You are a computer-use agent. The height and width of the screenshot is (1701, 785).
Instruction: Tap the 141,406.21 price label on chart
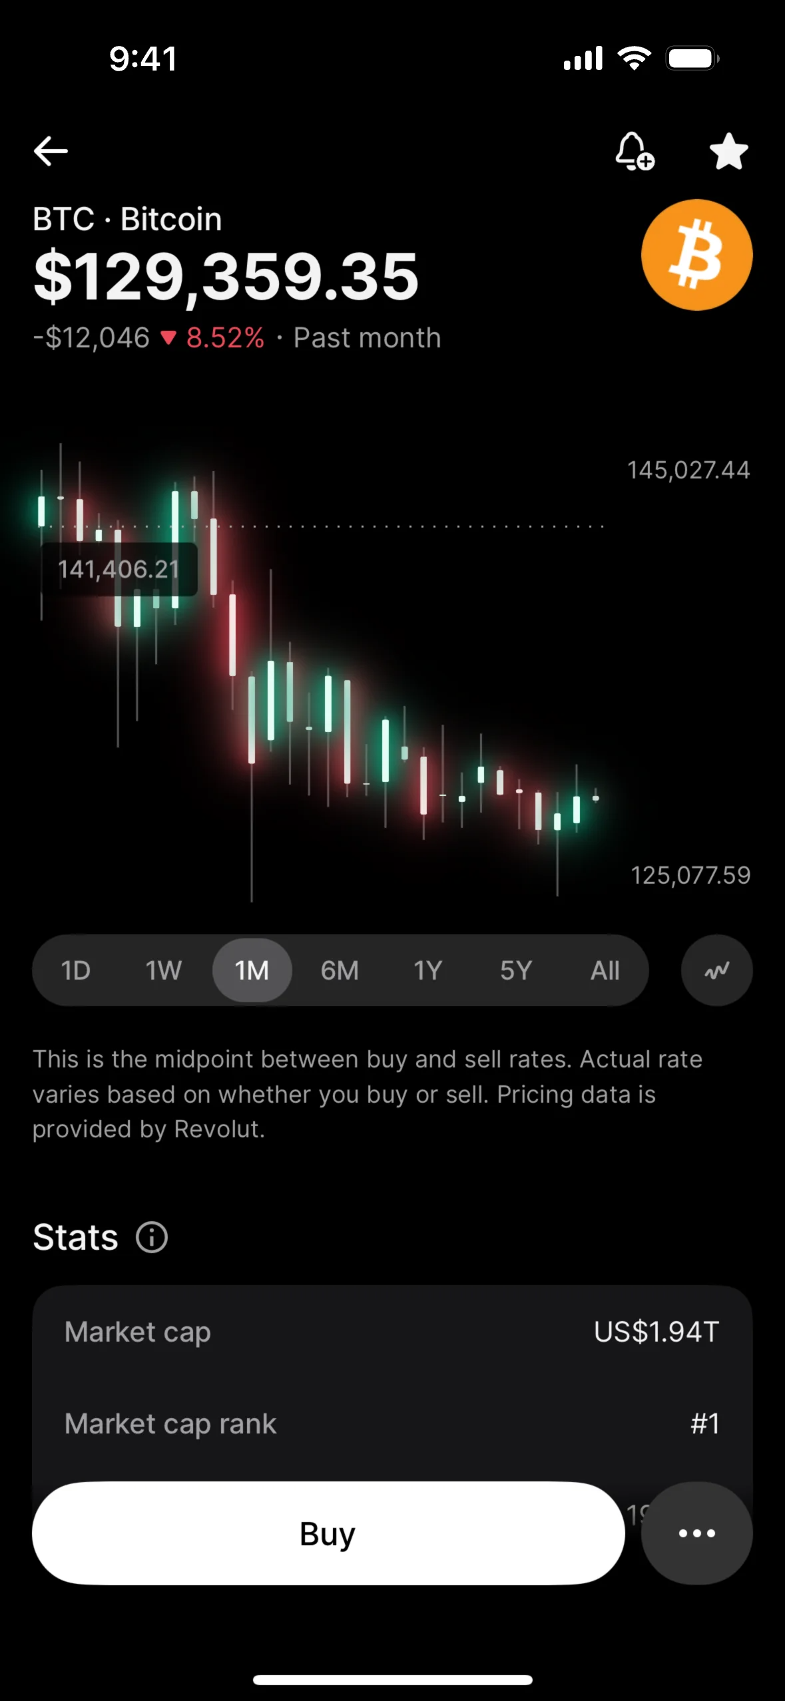[x=119, y=569]
